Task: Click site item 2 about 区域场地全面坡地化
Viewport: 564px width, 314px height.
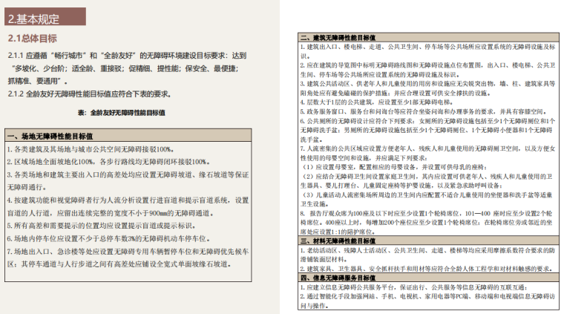Action: pos(98,161)
